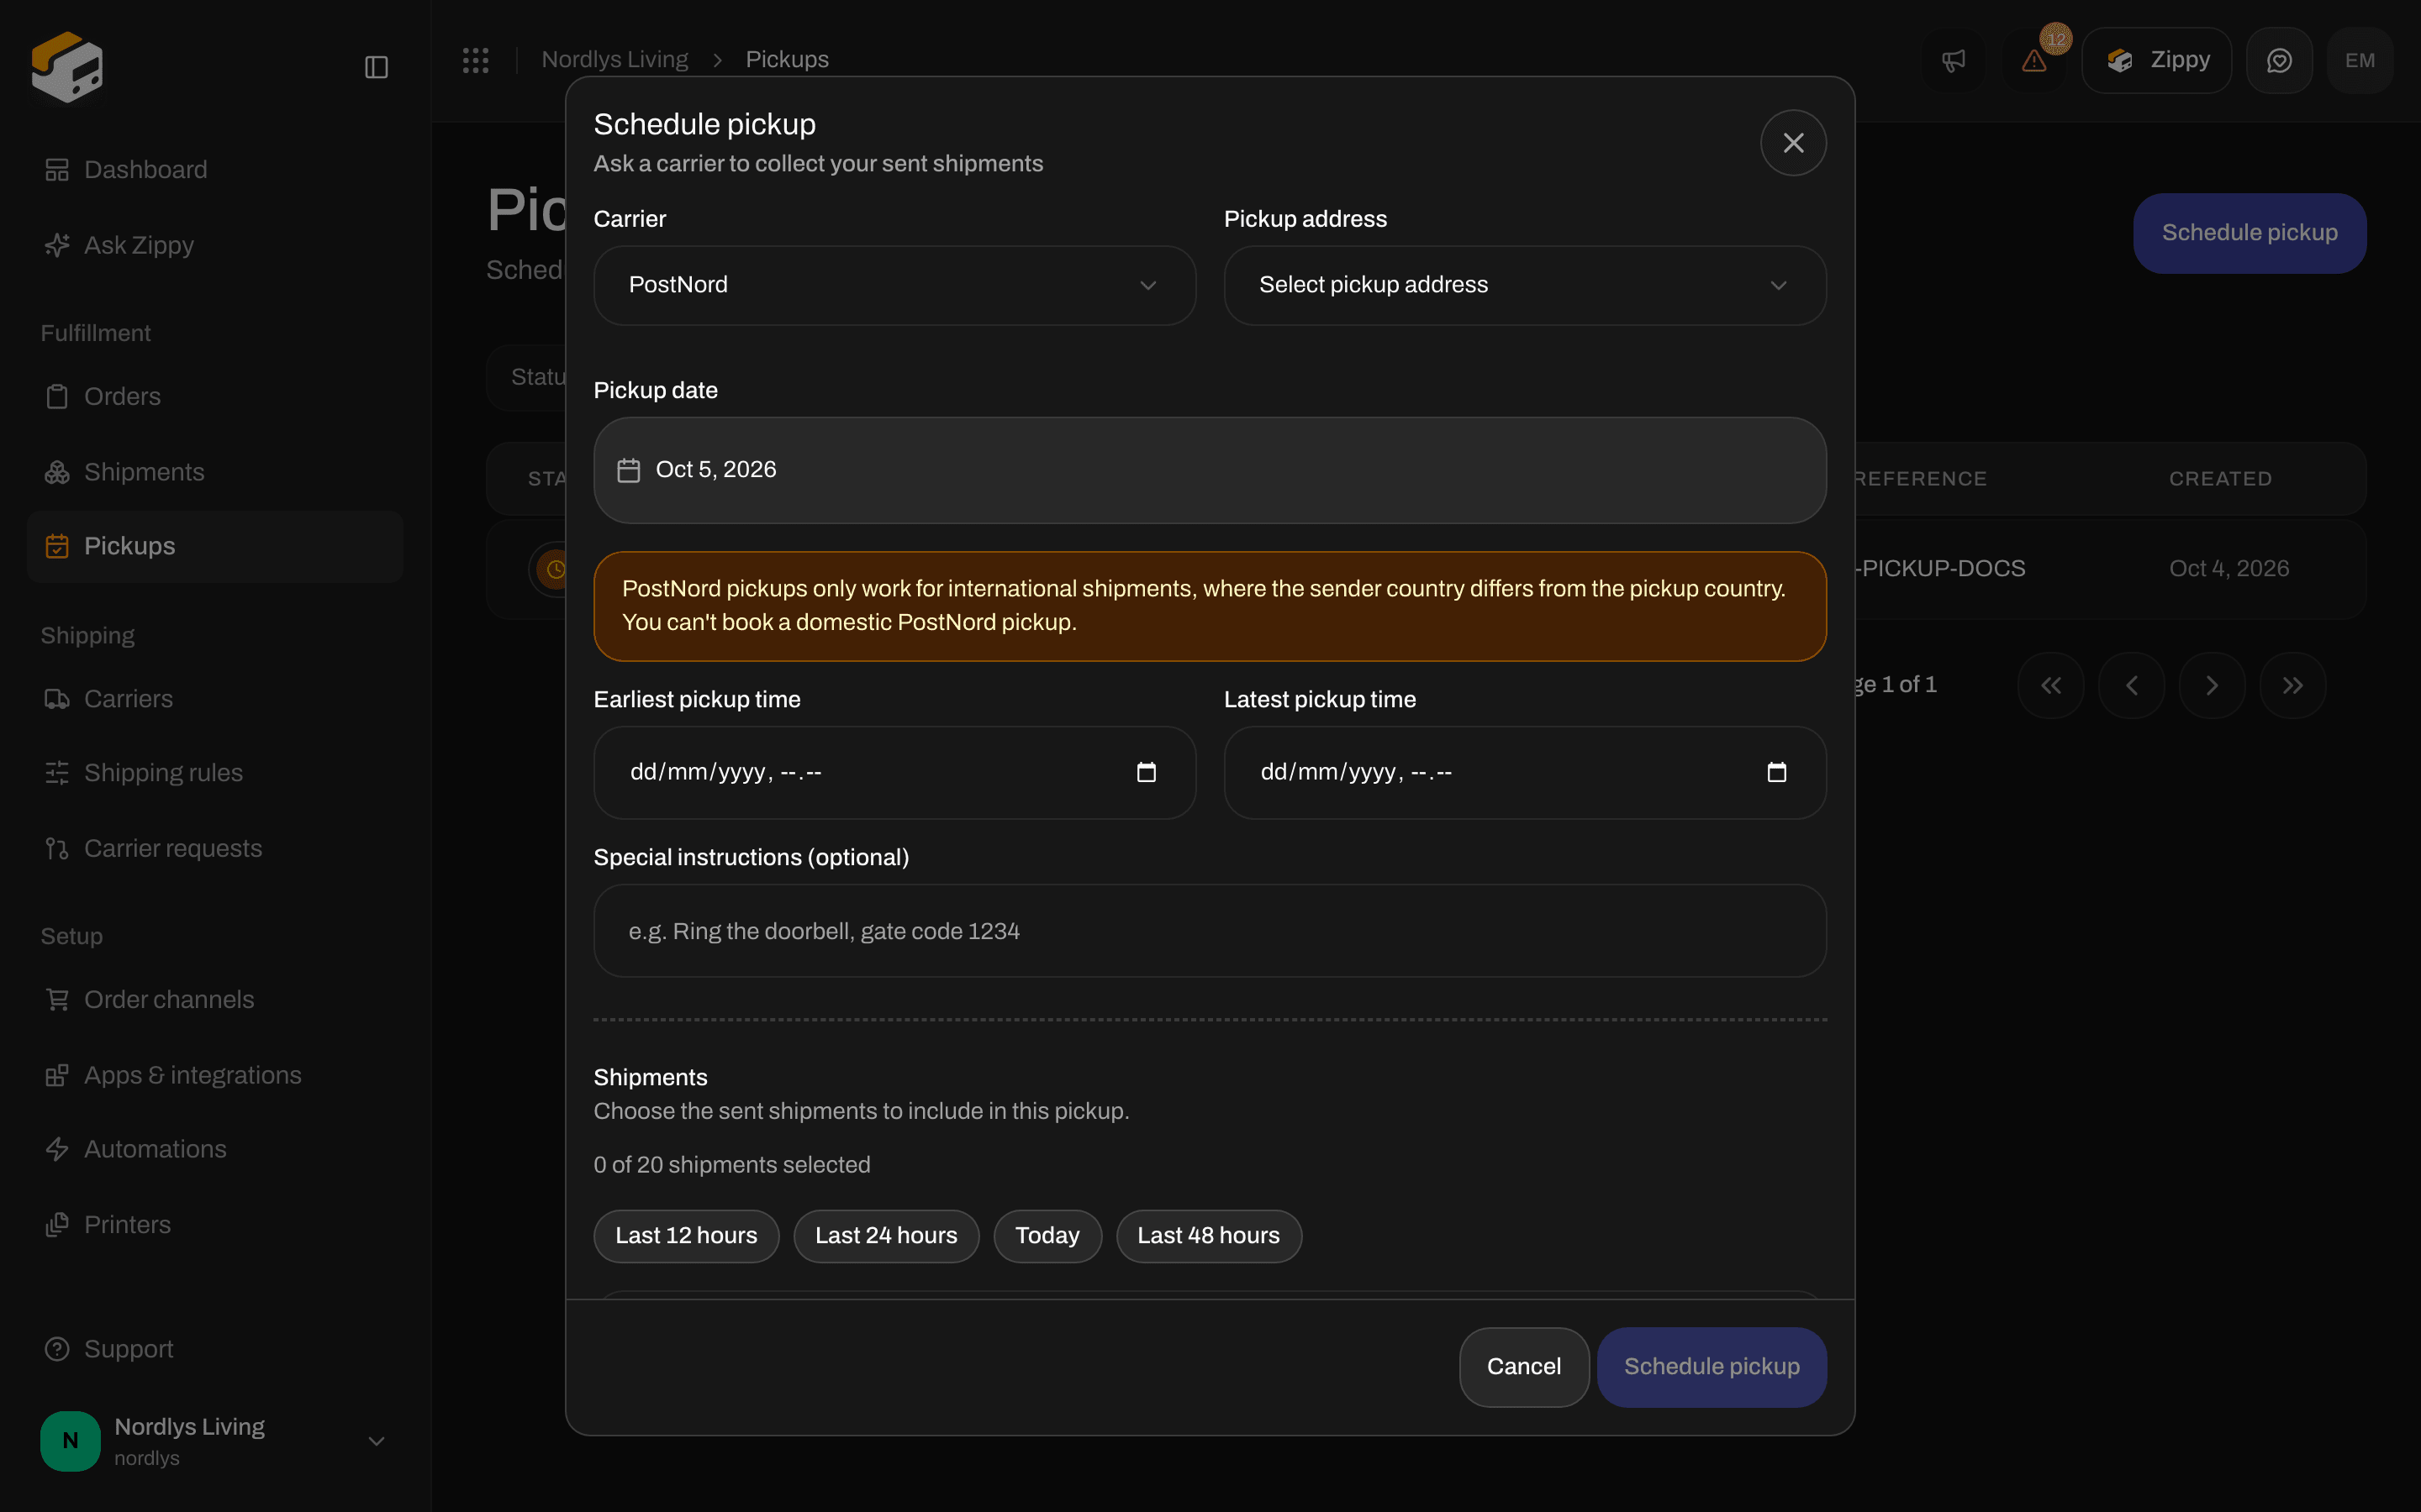Open the chat support icon
This screenshot has height=1512, width=2421.
click(x=2279, y=61)
